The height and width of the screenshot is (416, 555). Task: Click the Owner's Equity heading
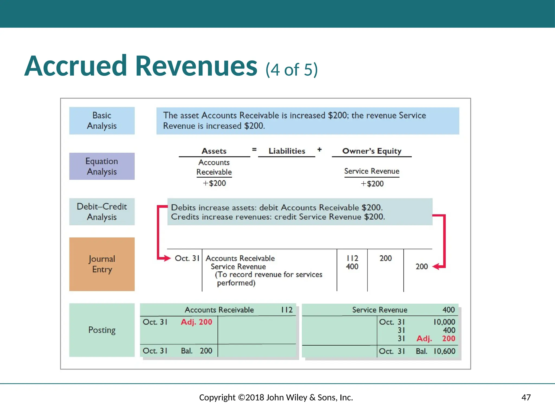tap(372, 151)
